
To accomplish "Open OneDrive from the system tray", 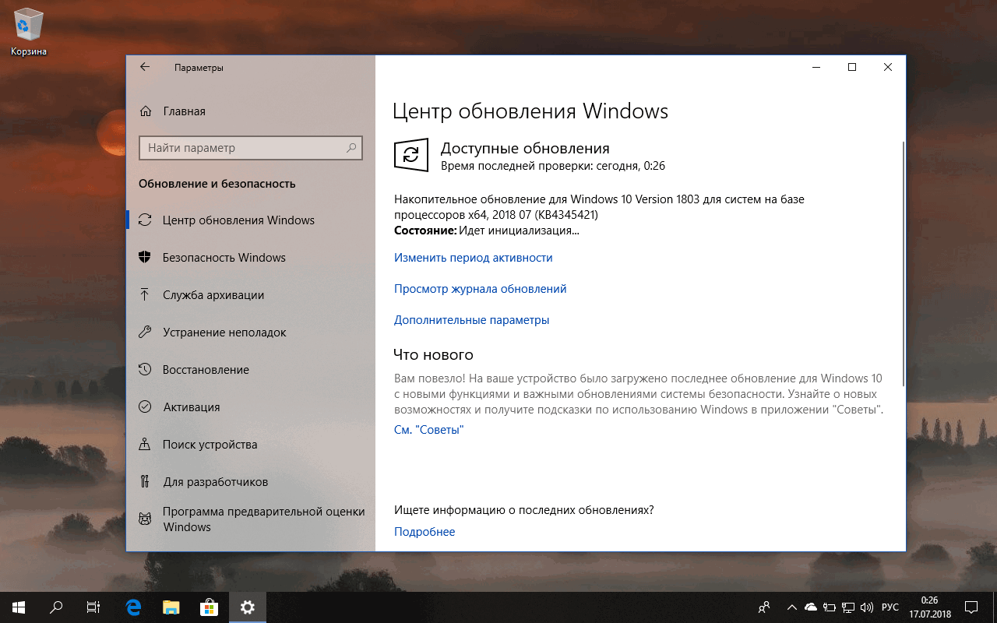I will 810,607.
